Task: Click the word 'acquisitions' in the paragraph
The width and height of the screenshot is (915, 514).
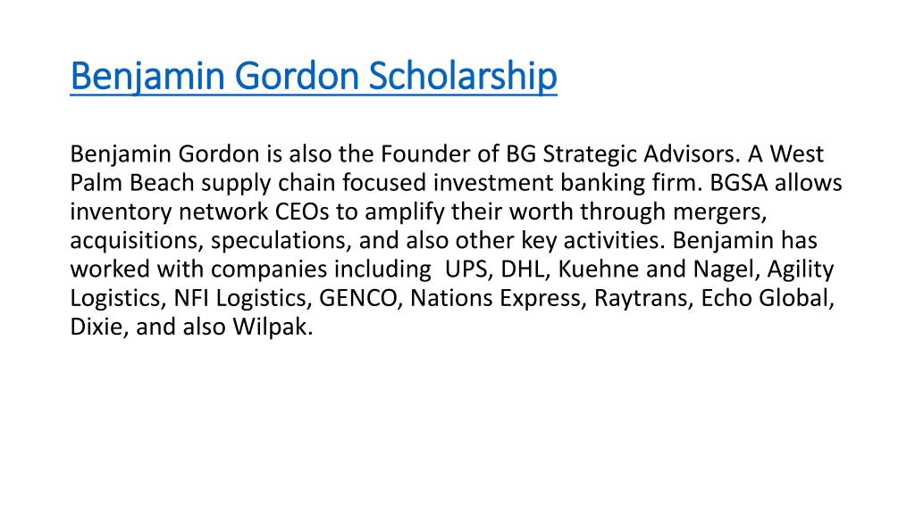Action: (x=134, y=241)
